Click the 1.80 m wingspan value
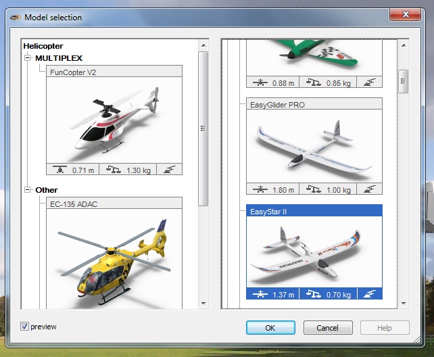Screen dimensions: 434x357 283,190
